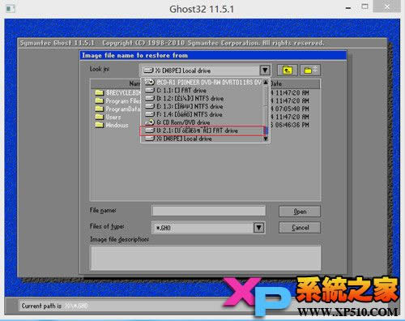Select the Program Files folder
Image resolution: width=405 pixels, height=321 pixels.
pos(117,101)
